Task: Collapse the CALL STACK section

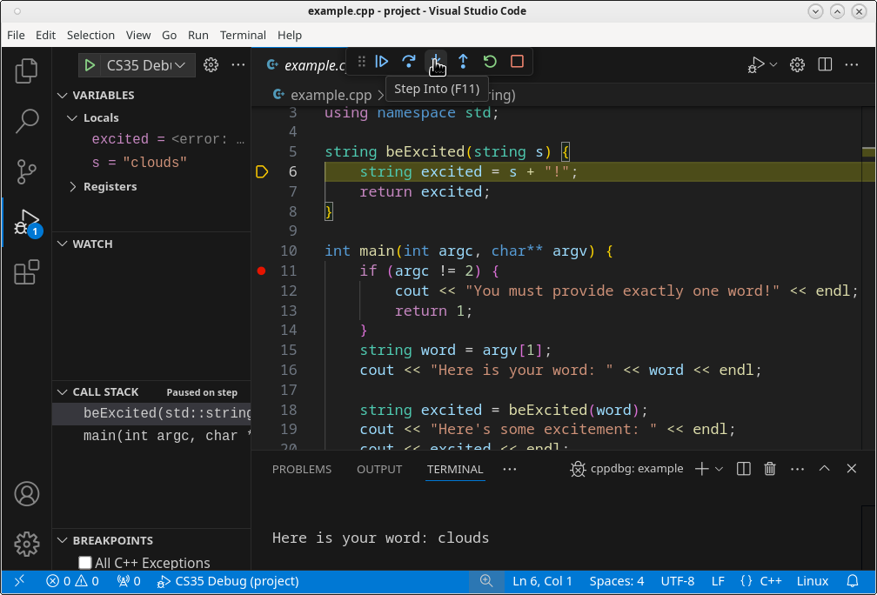Action: click(x=62, y=392)
